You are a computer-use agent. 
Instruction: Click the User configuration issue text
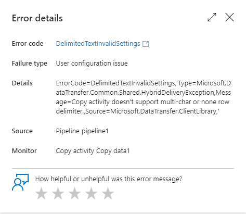(x=92, y=64)
